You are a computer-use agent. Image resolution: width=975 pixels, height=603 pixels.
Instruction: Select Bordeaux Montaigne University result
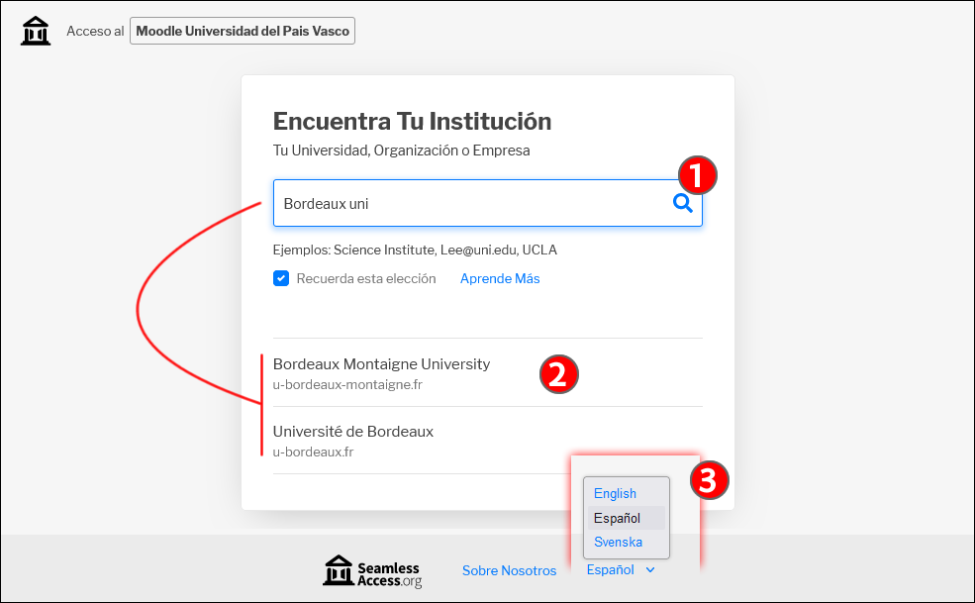click(381, 372)
